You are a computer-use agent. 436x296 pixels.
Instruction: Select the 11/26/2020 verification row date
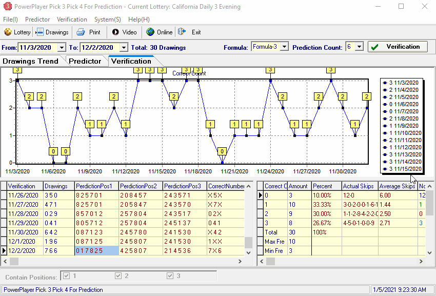click(x=25, y=195)
